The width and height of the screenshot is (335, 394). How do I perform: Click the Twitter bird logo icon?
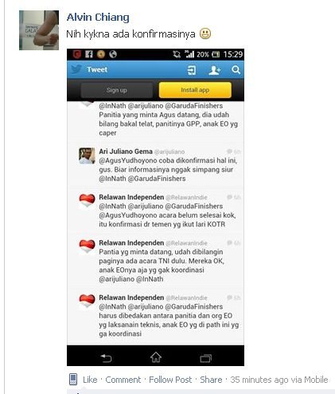[76, 69]
